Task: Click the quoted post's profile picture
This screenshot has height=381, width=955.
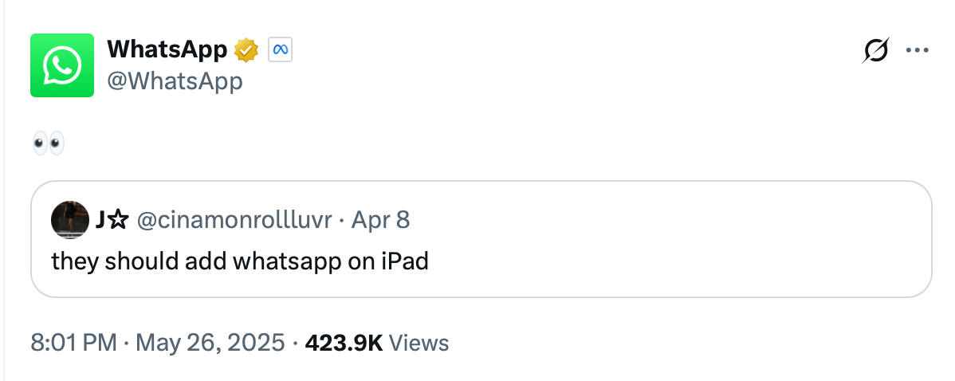Action: (x=70, y=219)
